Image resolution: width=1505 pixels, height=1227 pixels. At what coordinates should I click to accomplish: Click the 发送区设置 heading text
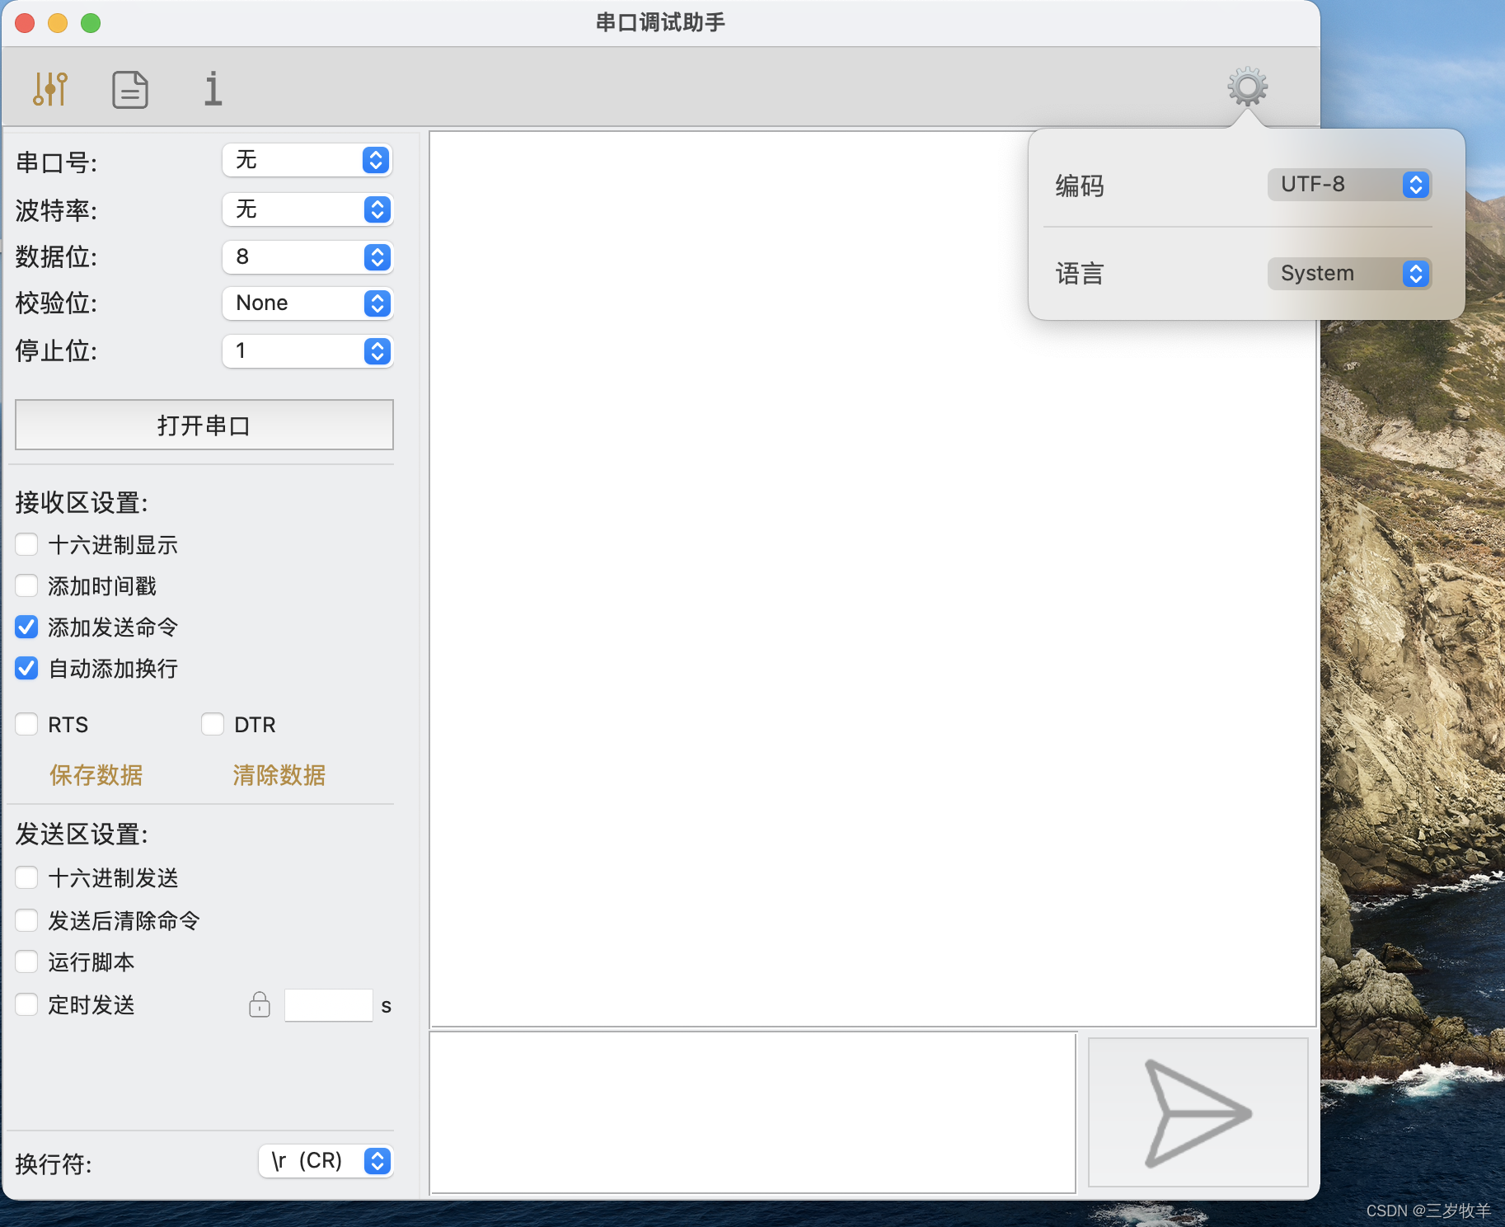tap(82, 834)
